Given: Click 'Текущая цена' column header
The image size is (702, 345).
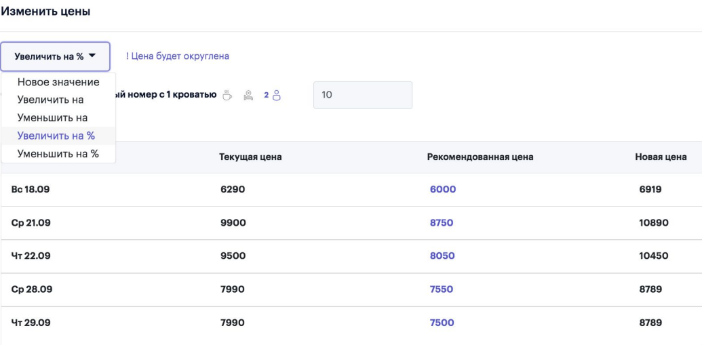Looking at the screenshot, I should [250, 157].
